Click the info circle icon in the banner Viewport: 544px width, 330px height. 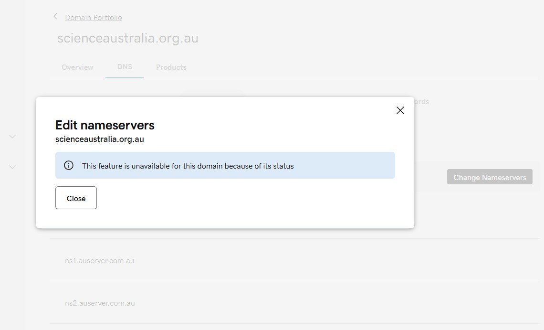click(x=69, y=166)
